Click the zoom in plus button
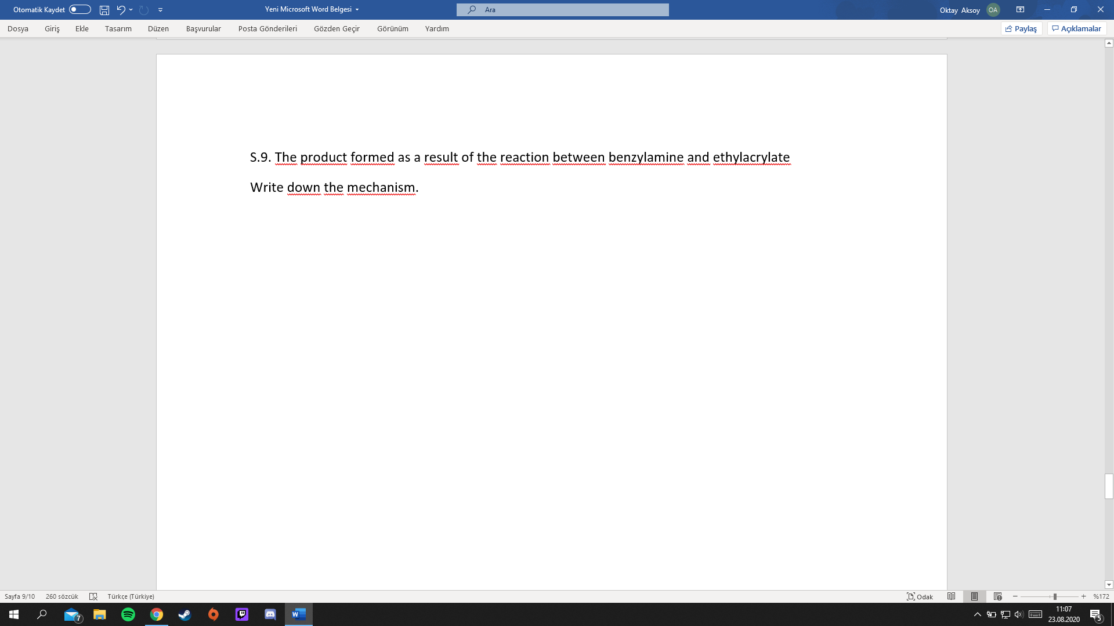This screenshot has height=626, width=1114. point(1083,596)
